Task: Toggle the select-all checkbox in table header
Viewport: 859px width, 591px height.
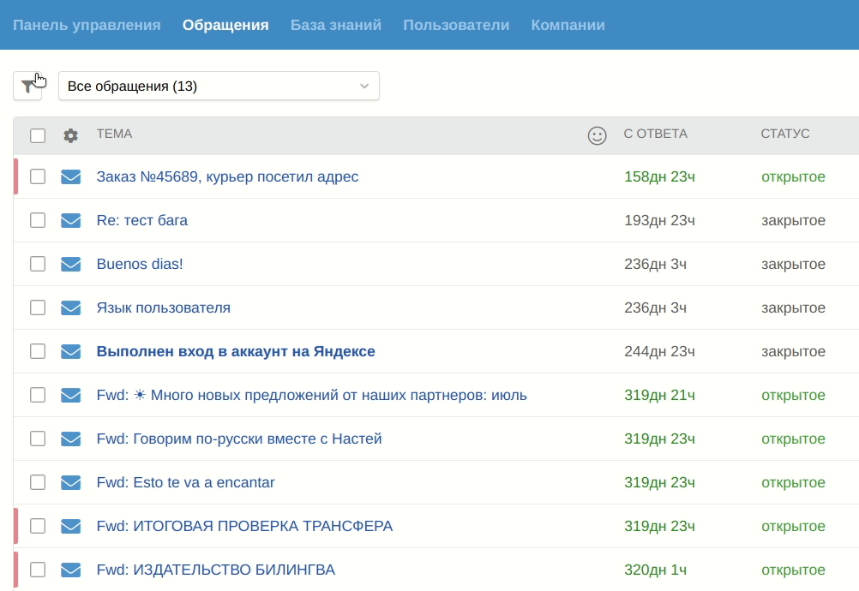Action: (x=38, y=135)
